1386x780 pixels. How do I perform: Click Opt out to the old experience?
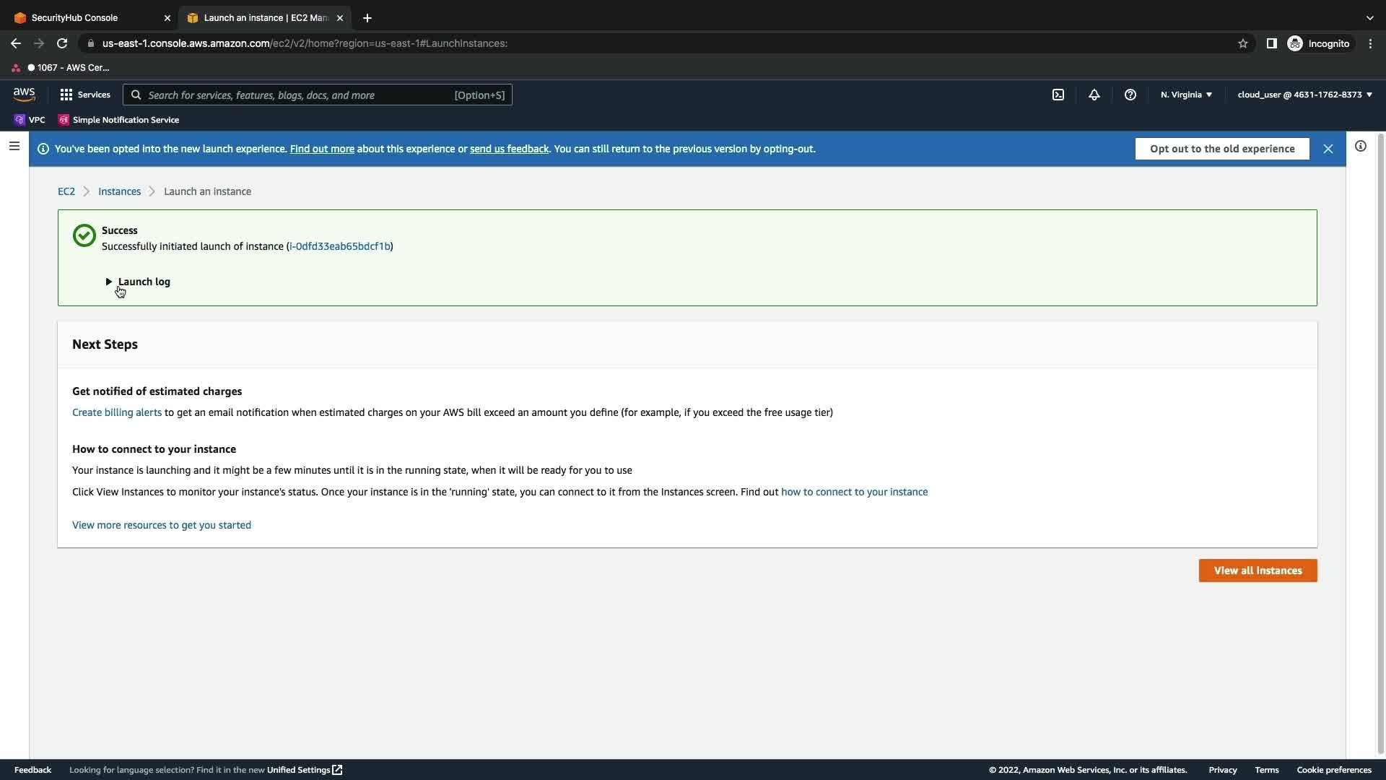click(x=1222, y=149)
